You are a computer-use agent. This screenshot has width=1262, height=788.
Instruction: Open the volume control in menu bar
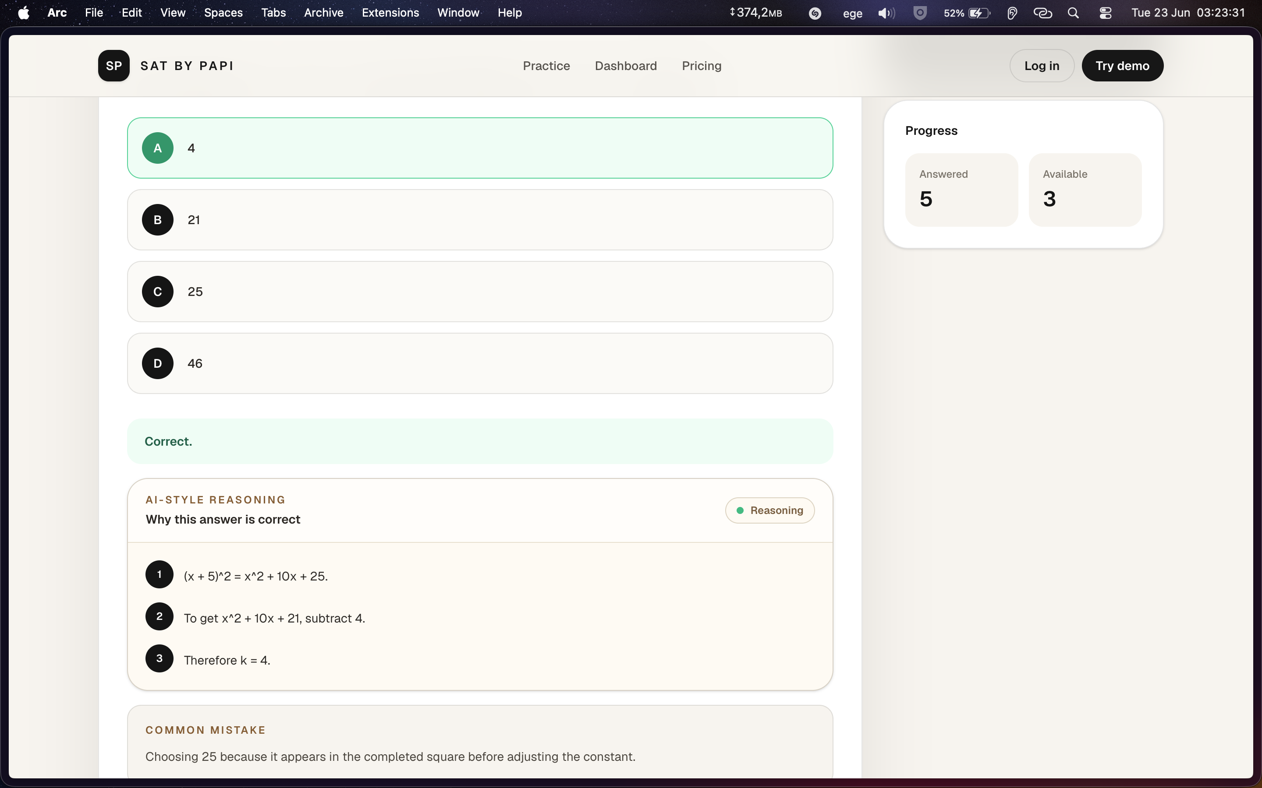point(886,14)
